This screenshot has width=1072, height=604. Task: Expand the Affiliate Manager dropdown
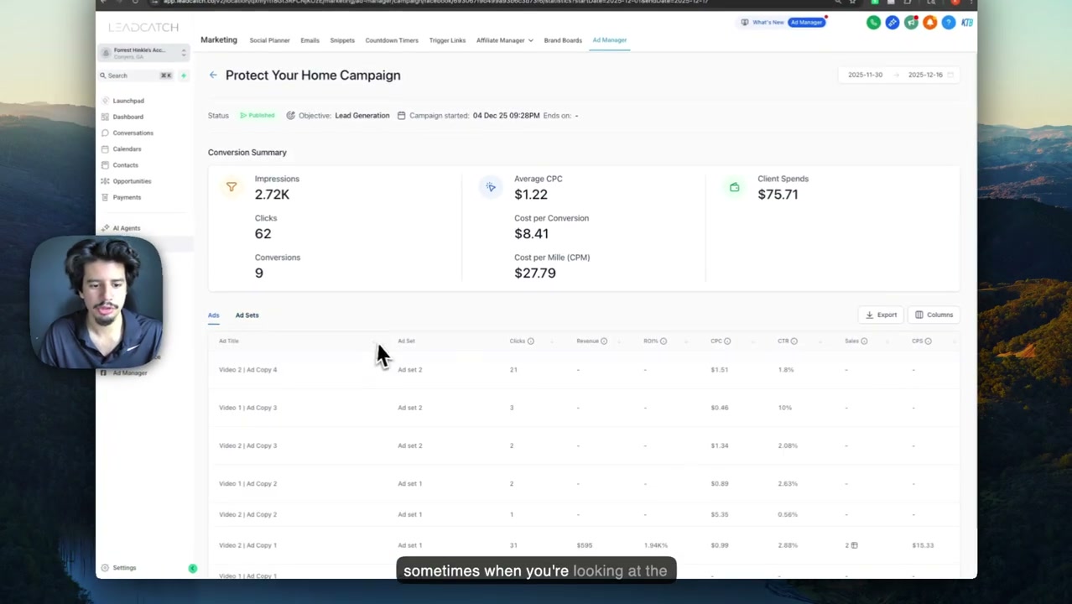point(504,40)
